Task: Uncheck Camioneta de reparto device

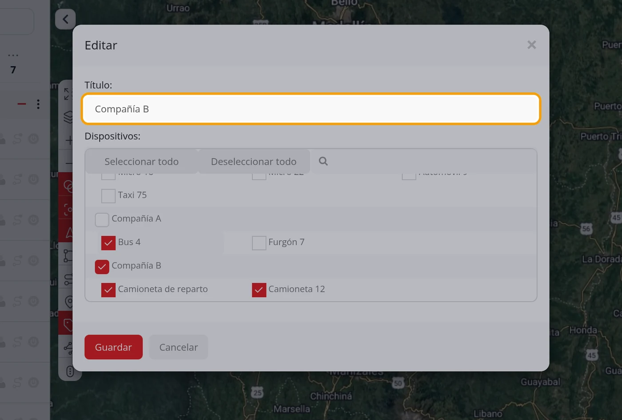Action: click(x=108, y=290)
